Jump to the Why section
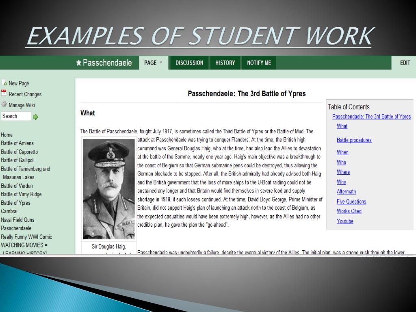 [x=341, y=182]
